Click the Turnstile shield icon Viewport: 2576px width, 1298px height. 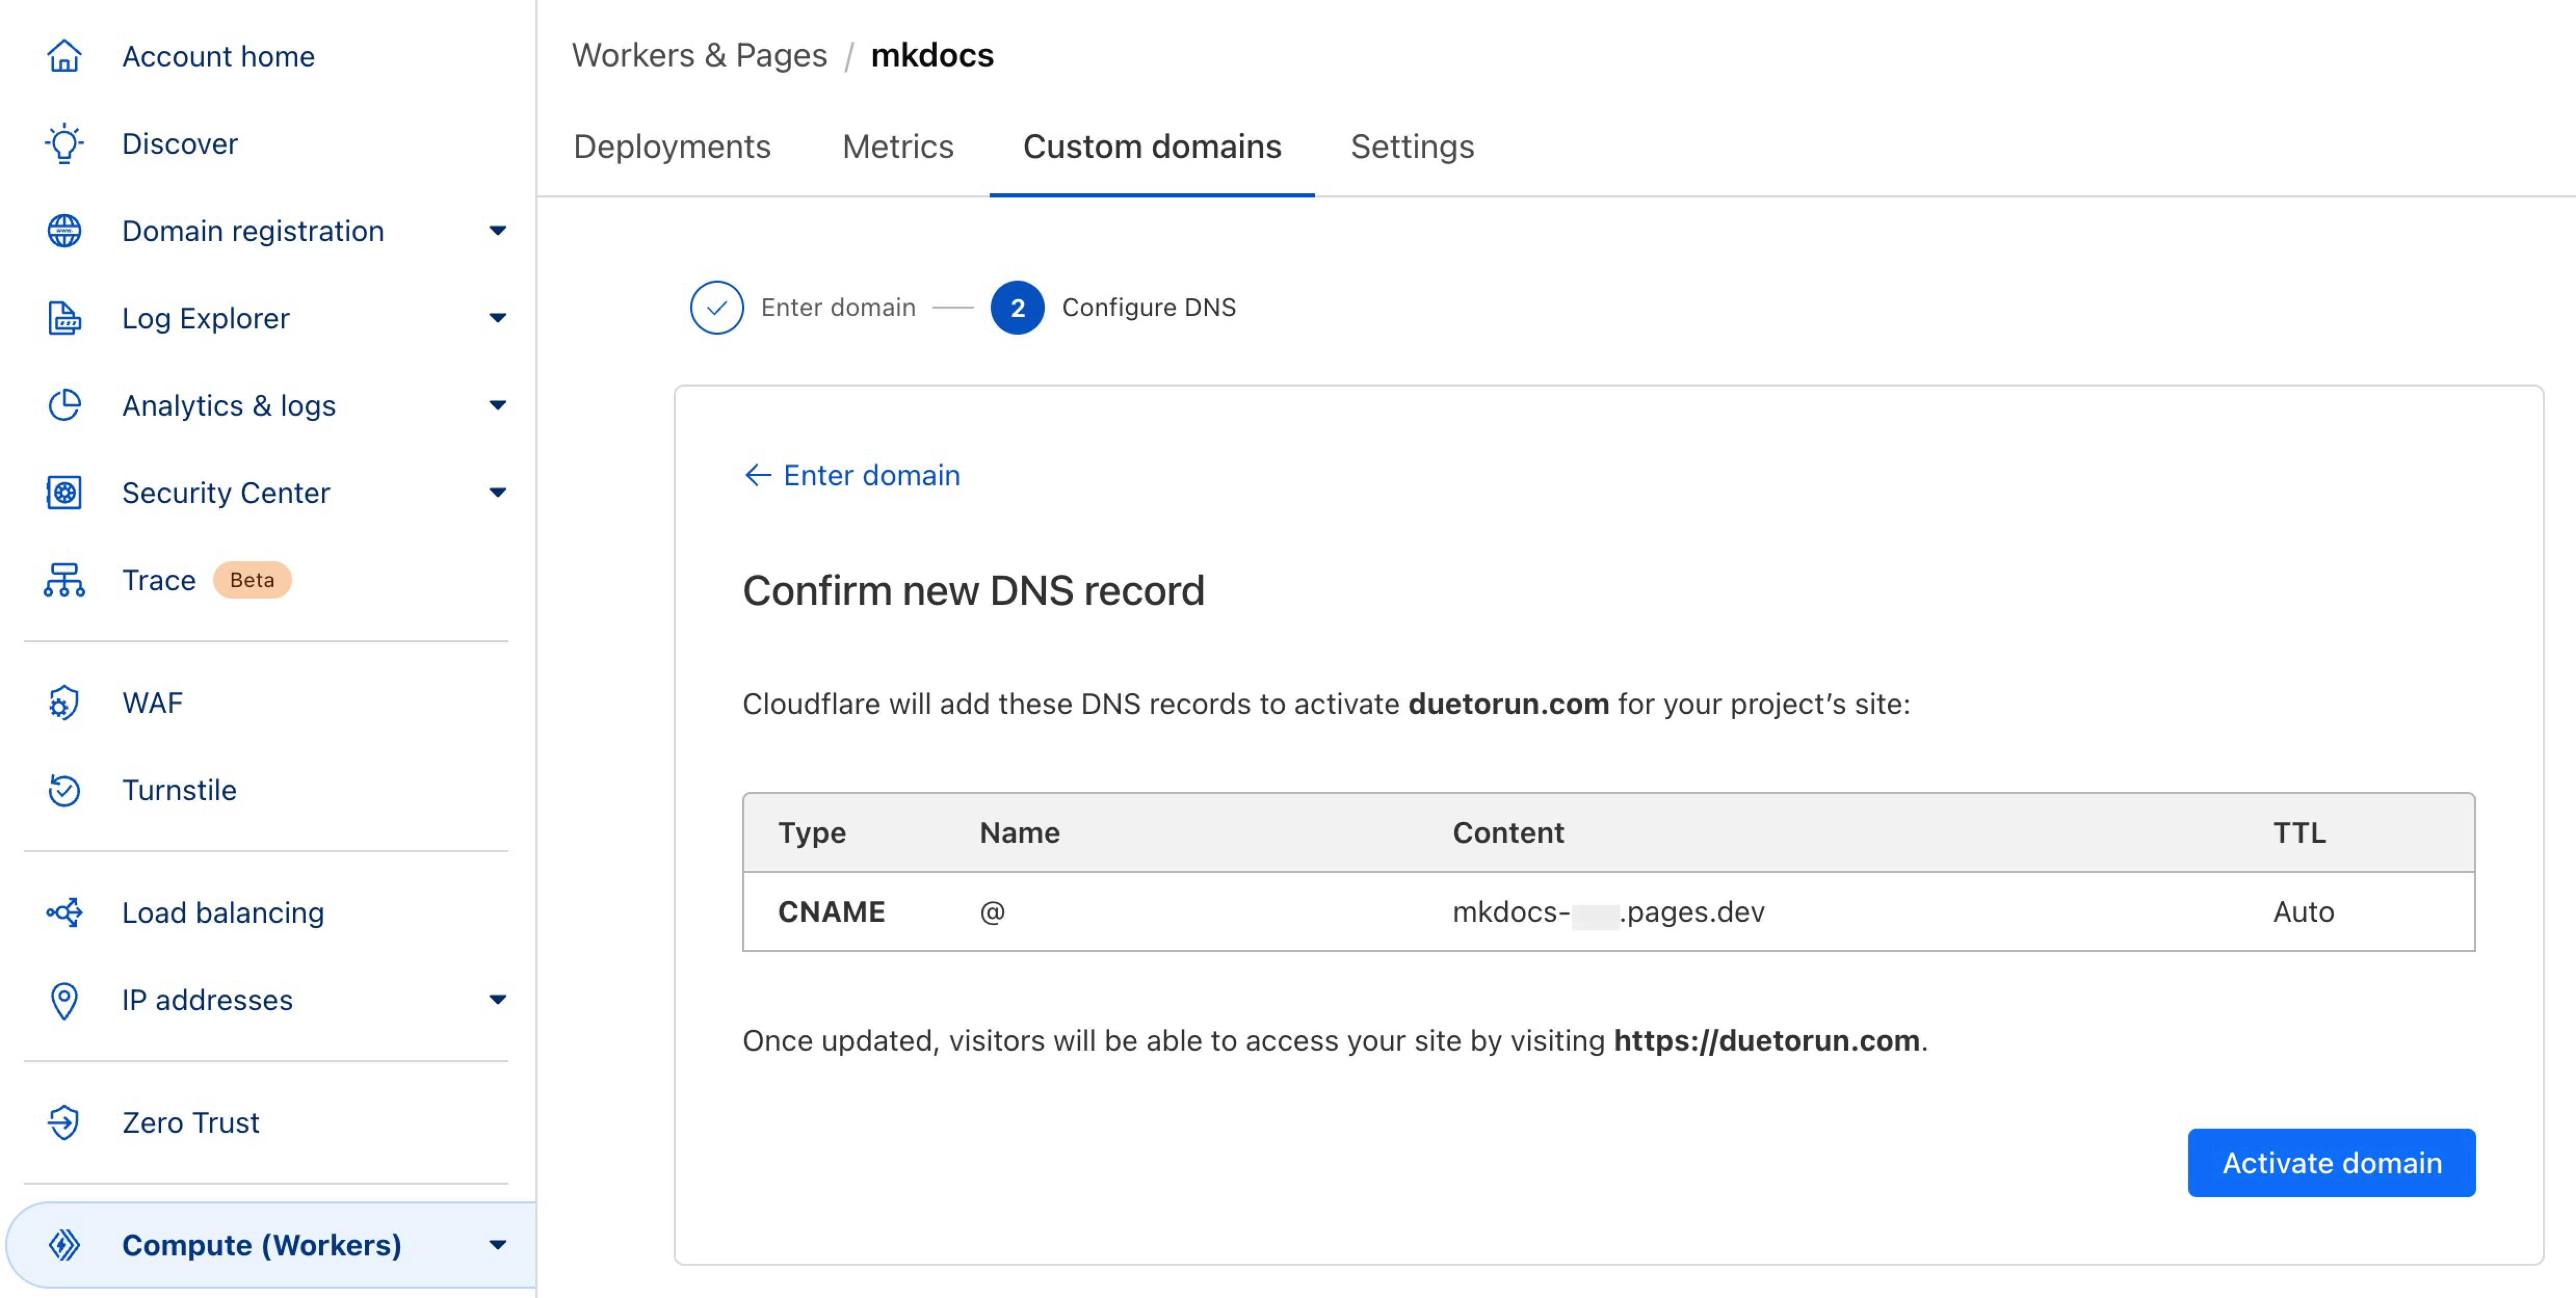click(x=64, y=790)
